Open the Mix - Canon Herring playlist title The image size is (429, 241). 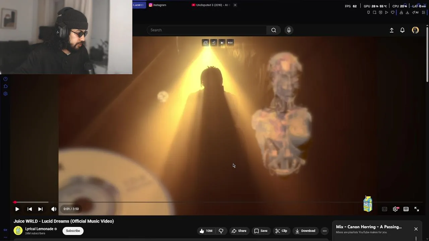tap(369, 227)
